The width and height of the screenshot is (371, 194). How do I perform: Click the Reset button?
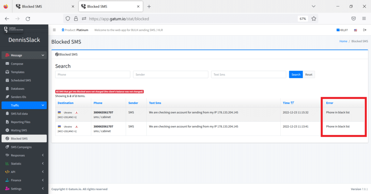point(309,74)
